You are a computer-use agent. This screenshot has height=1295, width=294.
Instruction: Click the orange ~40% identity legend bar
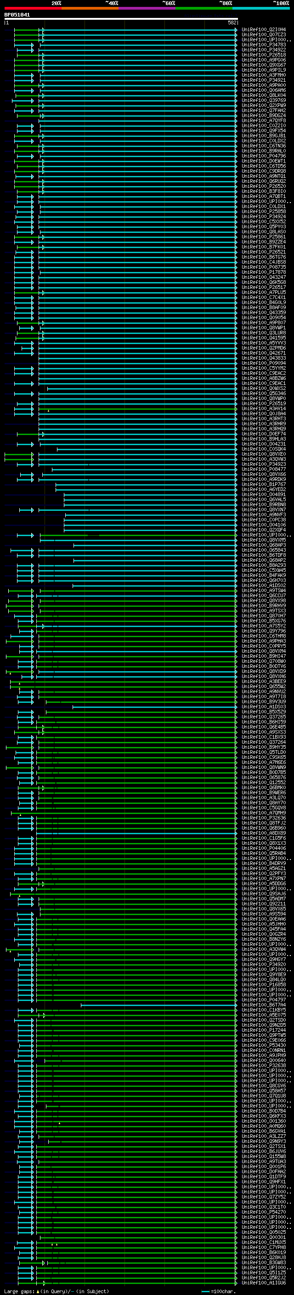[x=90, y=8]
